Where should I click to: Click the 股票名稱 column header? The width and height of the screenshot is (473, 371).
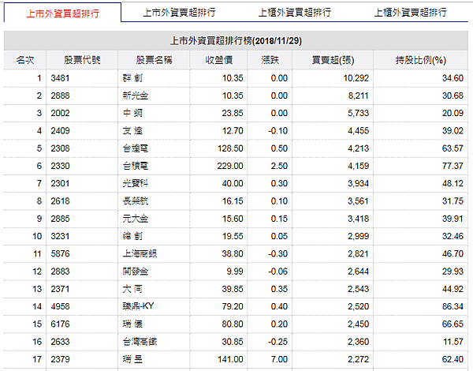[154, 60]
